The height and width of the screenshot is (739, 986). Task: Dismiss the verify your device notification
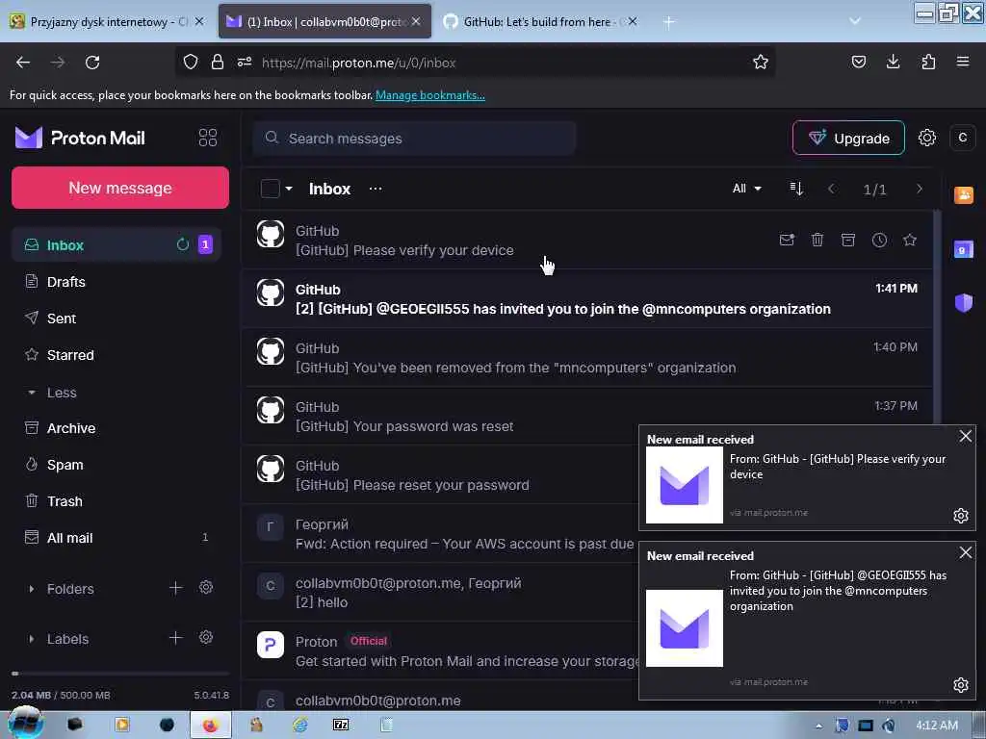coord(965,436)
